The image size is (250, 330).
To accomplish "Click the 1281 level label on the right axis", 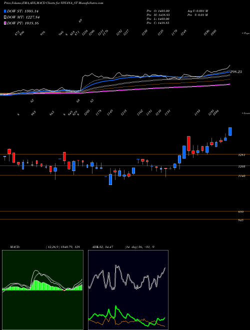I will [241, 155].
